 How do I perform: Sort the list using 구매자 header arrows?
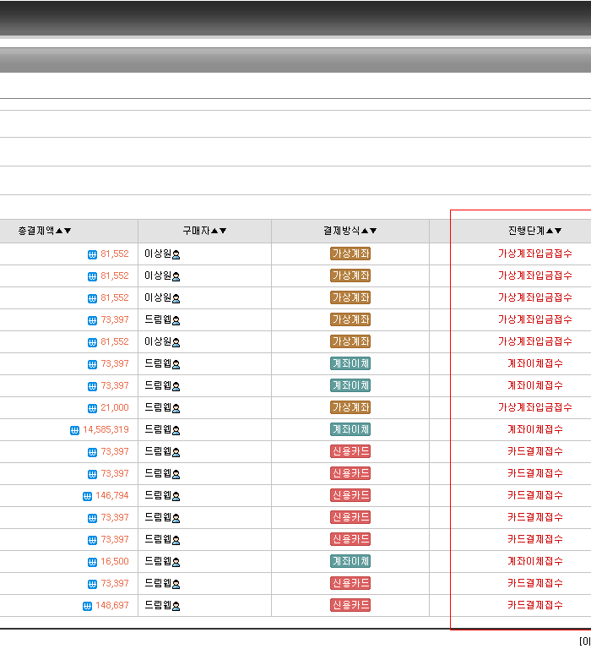coord(219,231)
